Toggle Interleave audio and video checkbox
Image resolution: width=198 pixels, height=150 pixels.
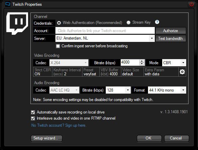click(x=33, y=118)
